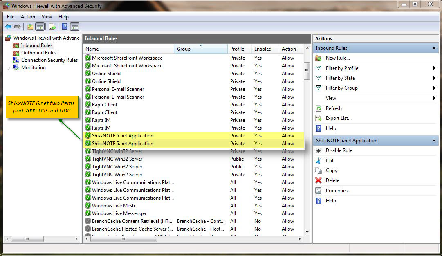Screen dimensions: 442x256
Task: Select Connection Security Rules in tree
Action: click(49, 60)
